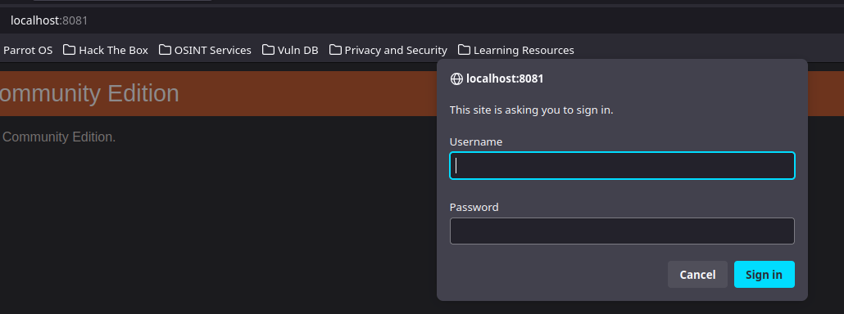Click empty bookmarks toolbar space after Learning Resources
The width and height of the screenshot is (844, 314).
click(700, 50)
